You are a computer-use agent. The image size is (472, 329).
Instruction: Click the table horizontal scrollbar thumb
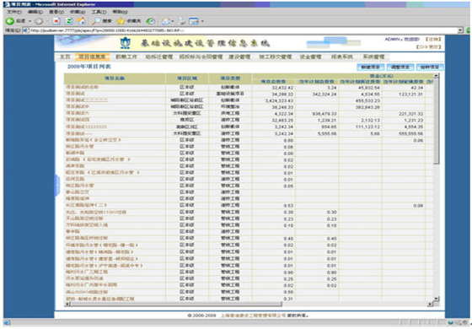(x=176, y=304)
